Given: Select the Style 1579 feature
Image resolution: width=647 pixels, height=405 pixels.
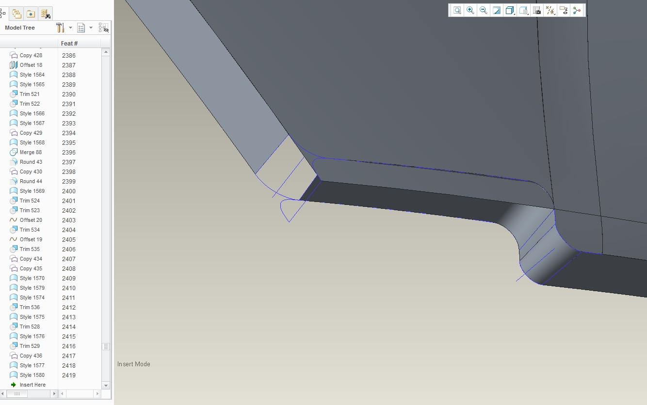Looking at the screenshot, I should (x=32, y=288).
